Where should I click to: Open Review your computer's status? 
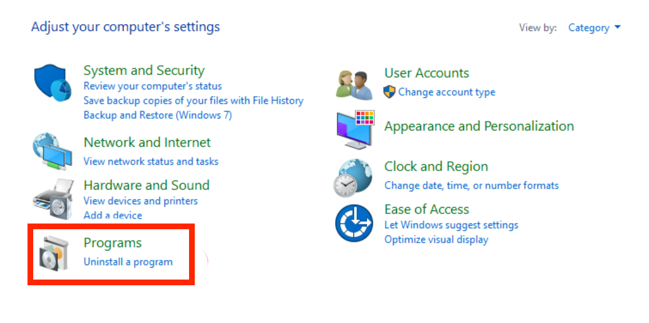click(x=153, y=86)
